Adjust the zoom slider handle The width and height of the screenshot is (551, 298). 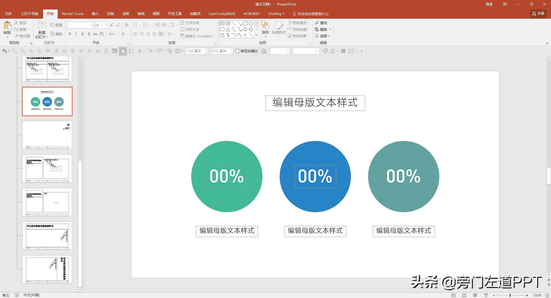pos(510,295)
